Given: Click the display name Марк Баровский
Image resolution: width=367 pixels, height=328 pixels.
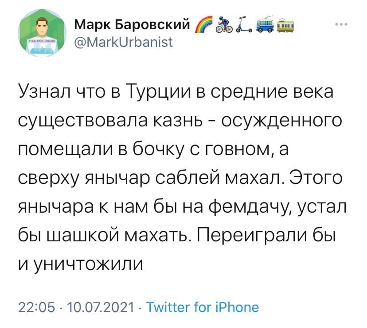Looking at the screenshot, I should pyautogui.click(x=132, y=24).
